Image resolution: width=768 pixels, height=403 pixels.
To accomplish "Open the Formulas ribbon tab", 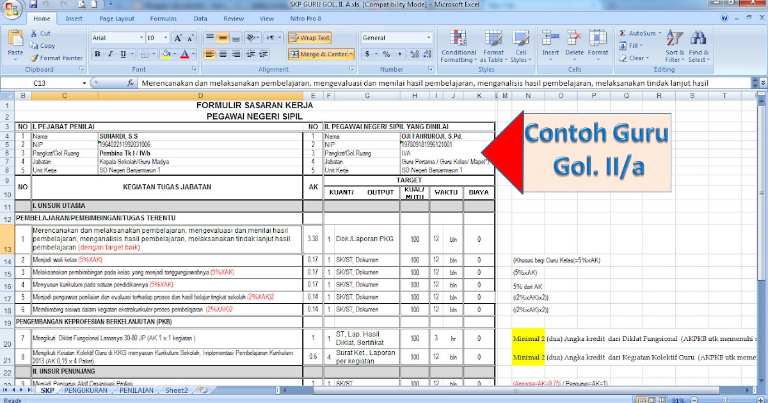I will click(163, 19).
